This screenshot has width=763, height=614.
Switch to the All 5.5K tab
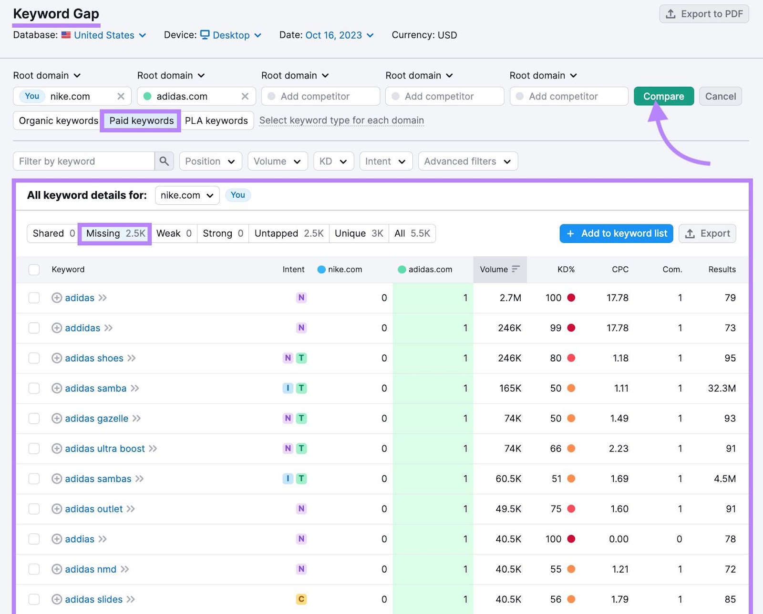coord(412,233)
